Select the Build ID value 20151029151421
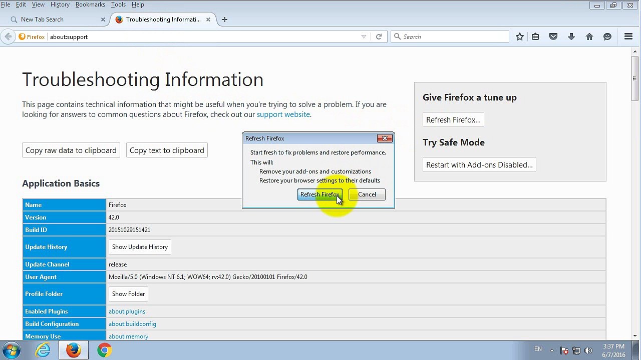 [x=129, y=230]
